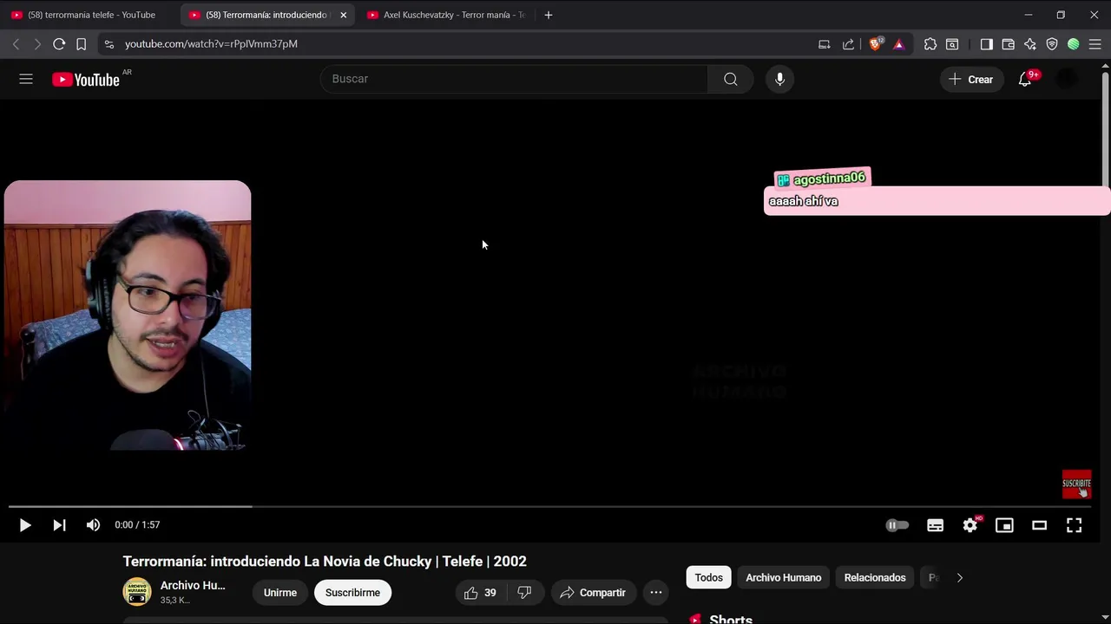Enable the miniplayer
This screenshot has height=624, width=1111.
[1004, 525]
